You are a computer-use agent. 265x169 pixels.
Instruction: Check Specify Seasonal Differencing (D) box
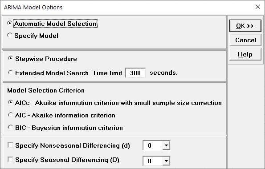pos(10,160)
